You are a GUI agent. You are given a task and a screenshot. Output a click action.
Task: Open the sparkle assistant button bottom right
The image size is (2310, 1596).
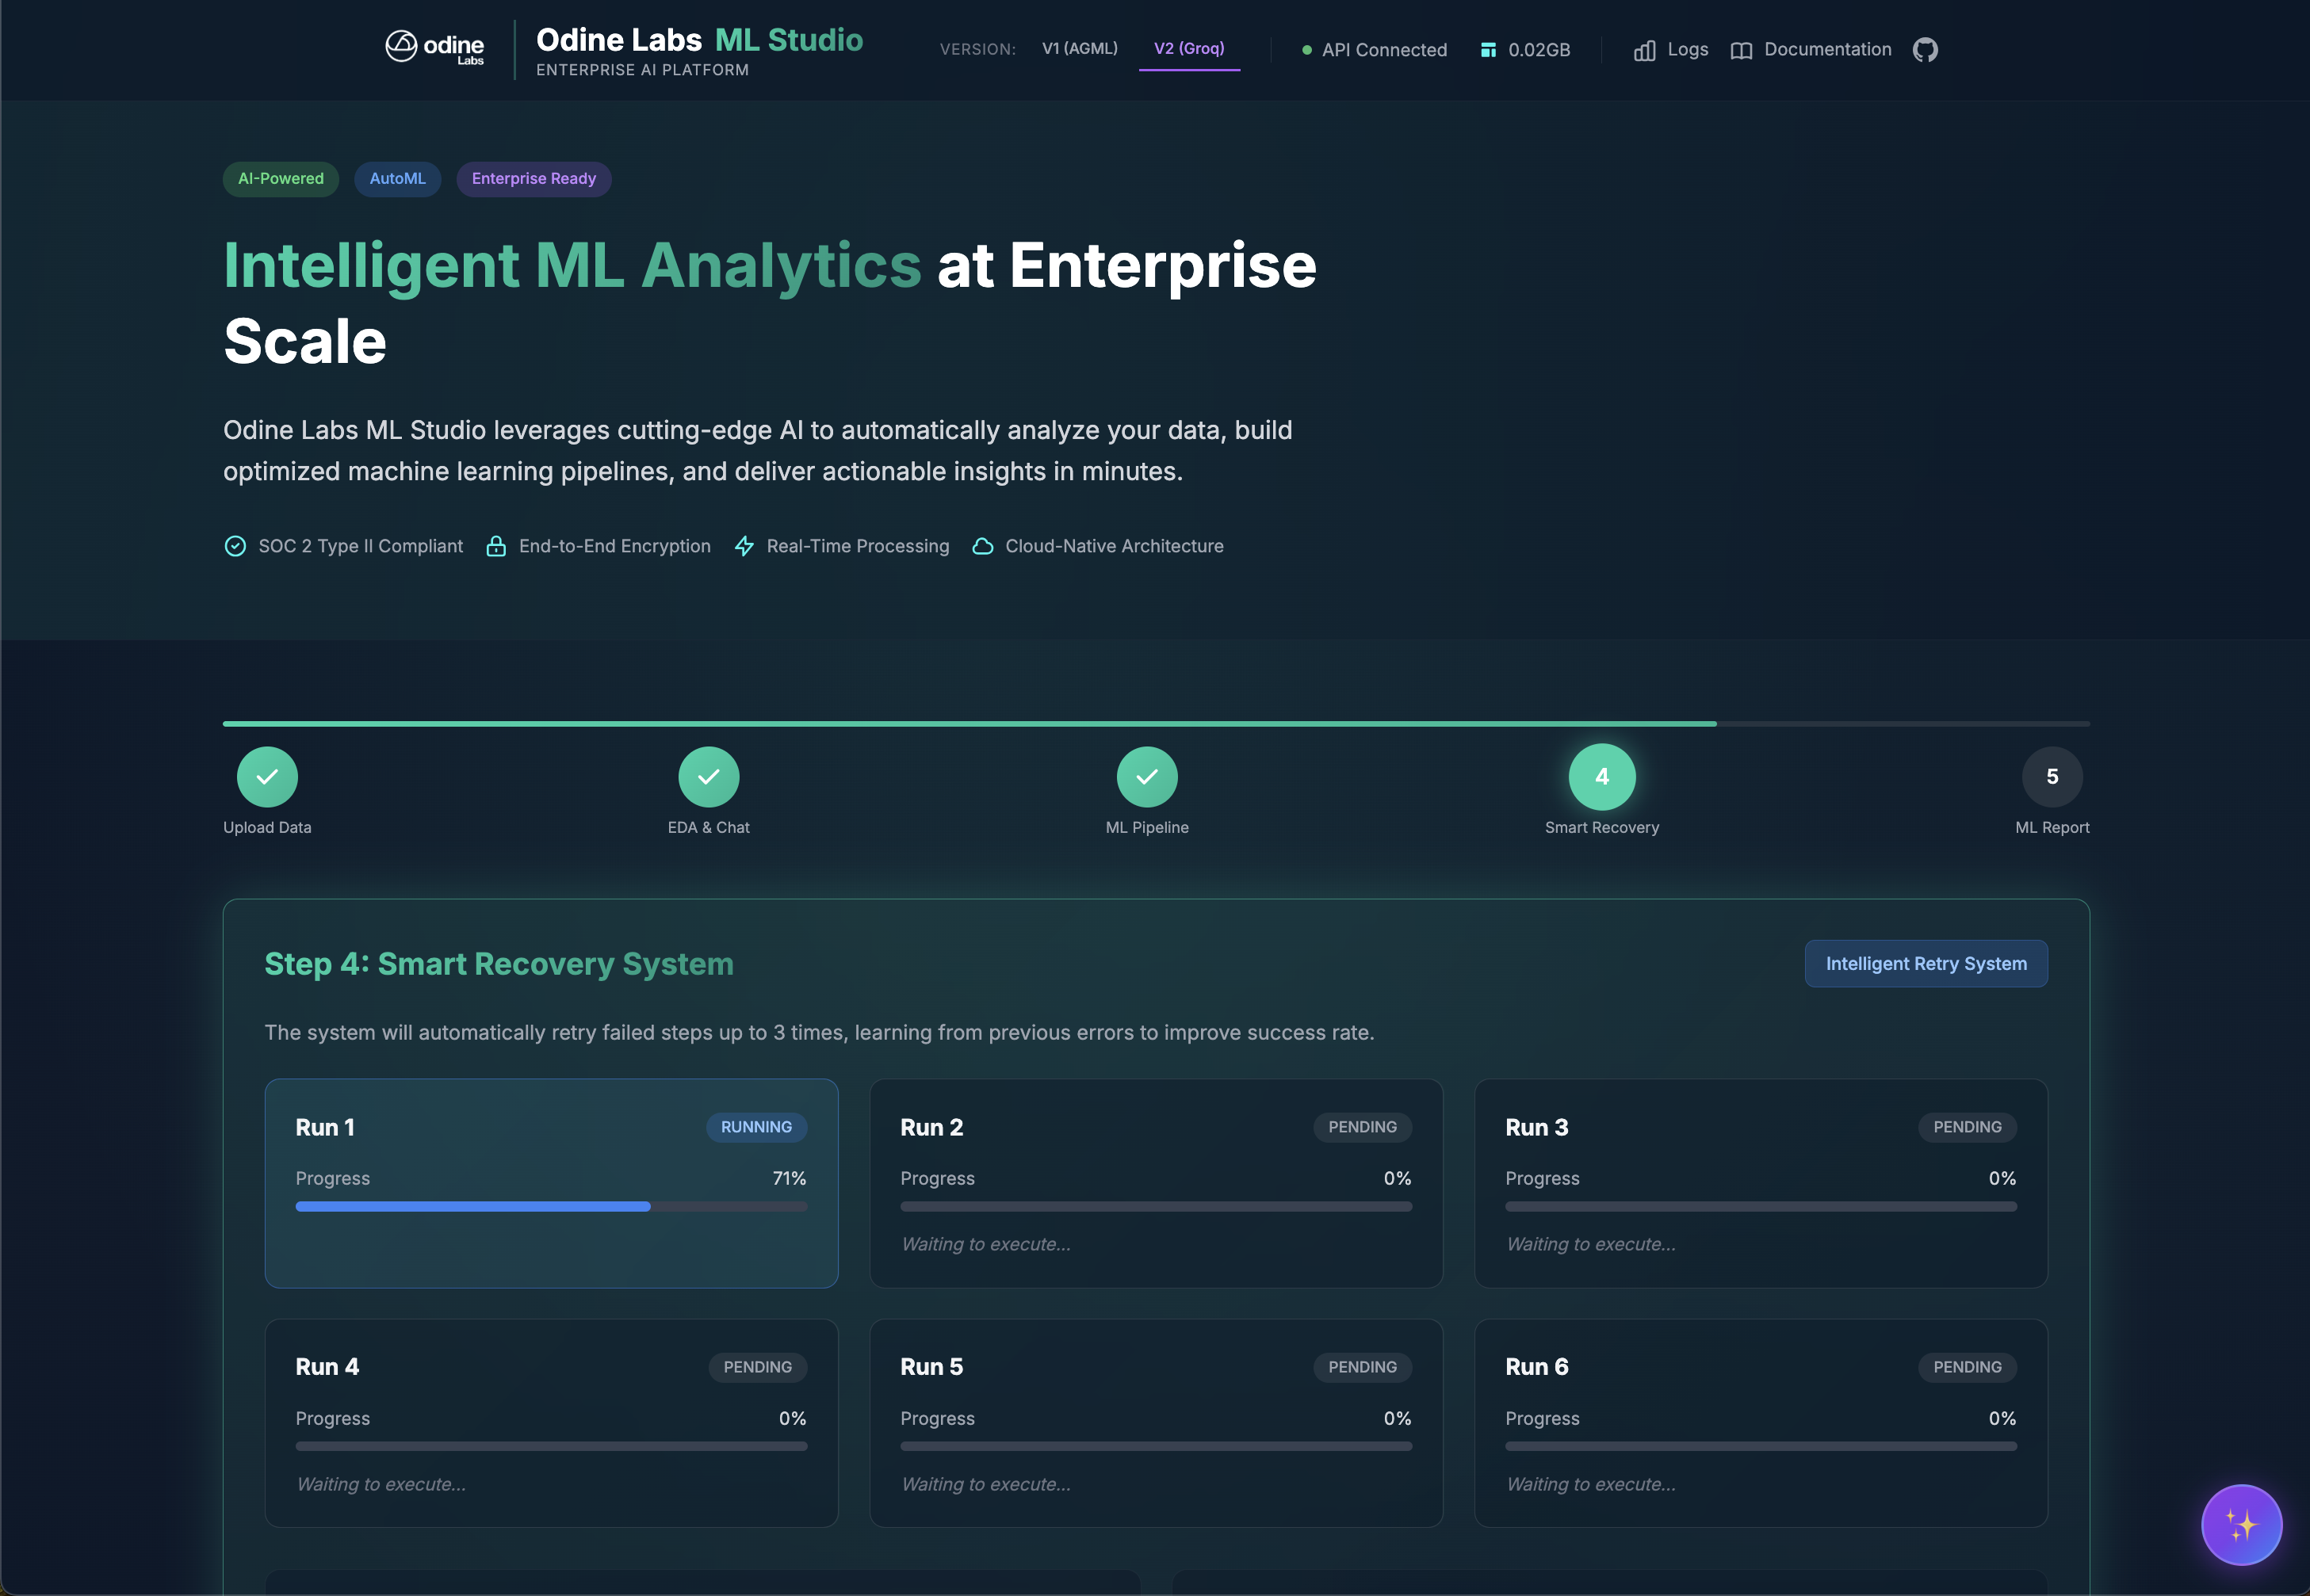(2241, 1524)
